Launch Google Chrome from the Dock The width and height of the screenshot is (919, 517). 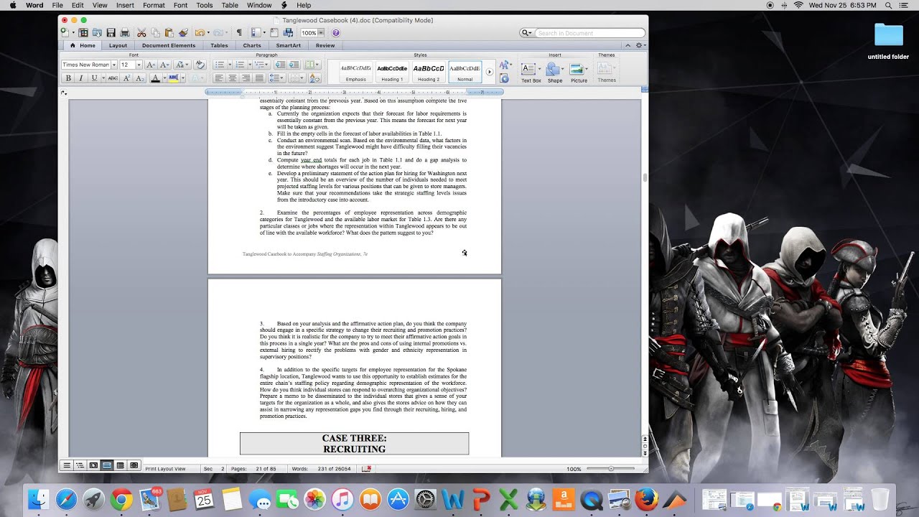pos(121,499)
